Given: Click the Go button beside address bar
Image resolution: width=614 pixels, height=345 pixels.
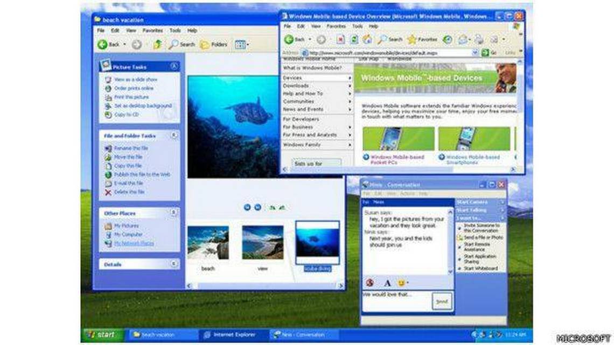Looking at the screenshot, I should click(x=489, y=52).
